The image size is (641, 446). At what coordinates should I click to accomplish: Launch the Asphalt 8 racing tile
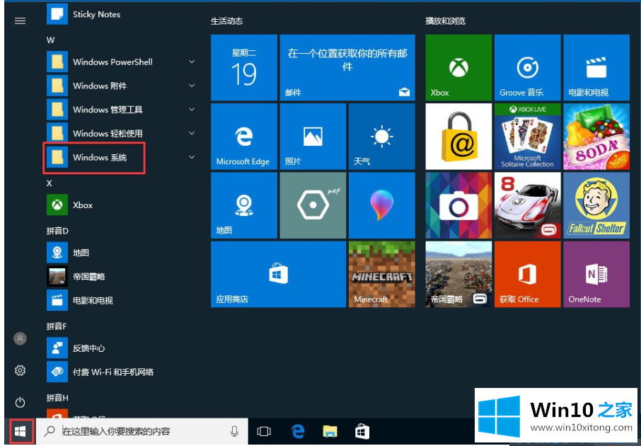[527, 205]
